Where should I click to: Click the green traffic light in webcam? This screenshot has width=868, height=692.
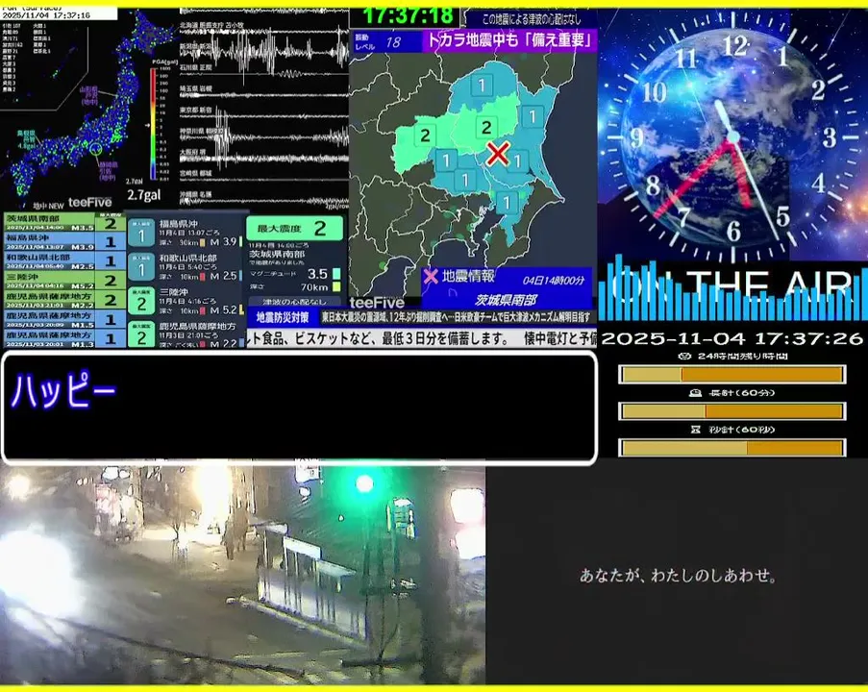point(364,483)
